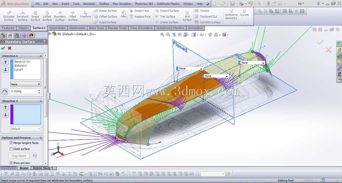Click the 0.00deg angle input field
The height and width of the screenshot is (183, 342).
[24, 92]
